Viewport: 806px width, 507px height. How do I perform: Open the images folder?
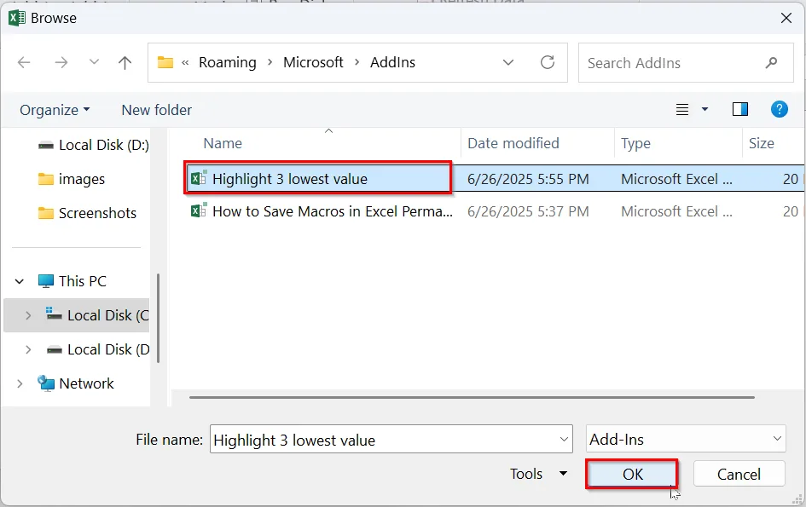[x=72, y=179]
